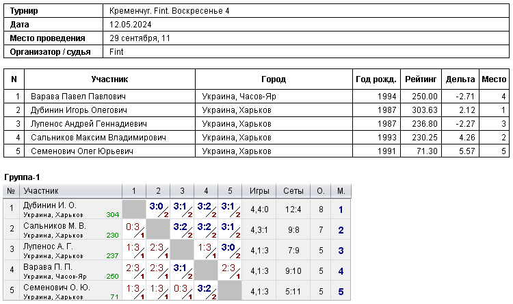Click 'Варава П. П.' in the group table
This screenshot has height=304, width=513.
coord(48,267)
